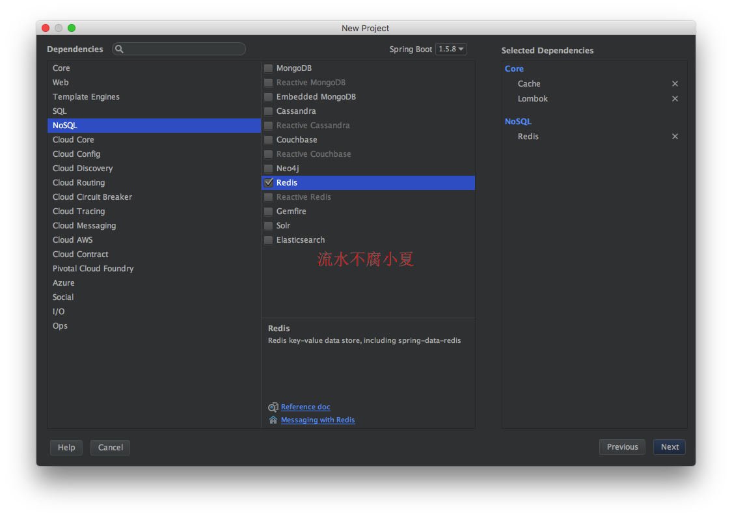Check the Couchbase dependency
Viewport: 732px width, 518px height.
pos(269,140)
